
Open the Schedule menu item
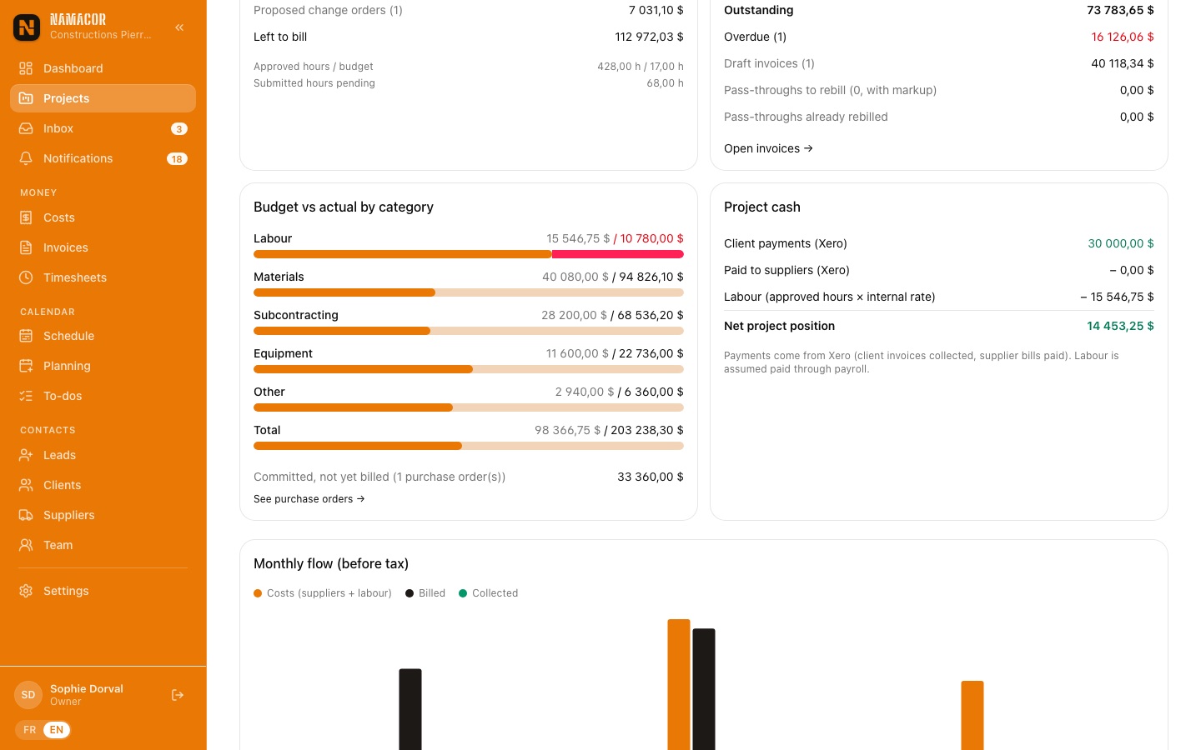tap(103, 336)
